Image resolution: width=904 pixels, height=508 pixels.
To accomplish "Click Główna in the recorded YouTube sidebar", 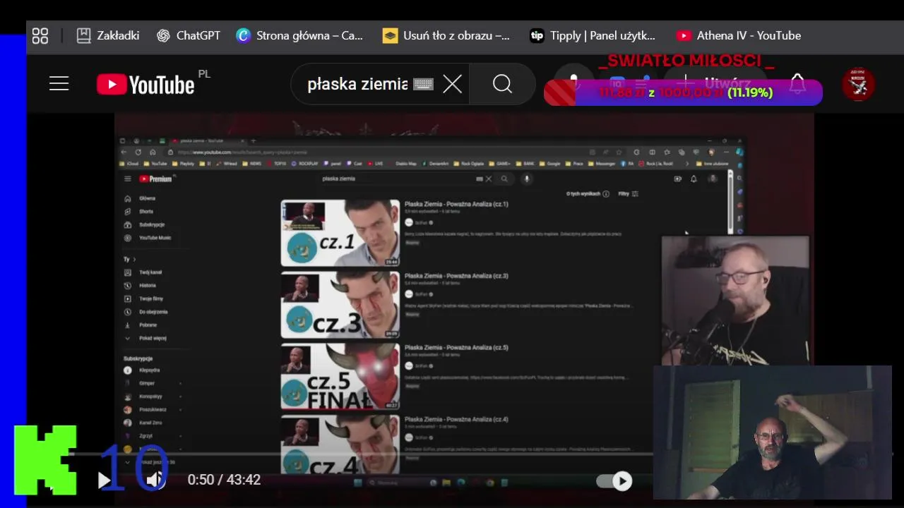I will click(x=147, y=198).
